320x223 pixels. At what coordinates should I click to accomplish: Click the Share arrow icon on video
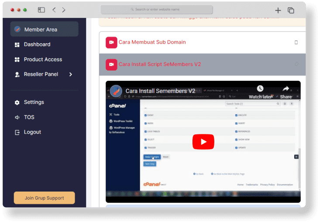(286, 89)
